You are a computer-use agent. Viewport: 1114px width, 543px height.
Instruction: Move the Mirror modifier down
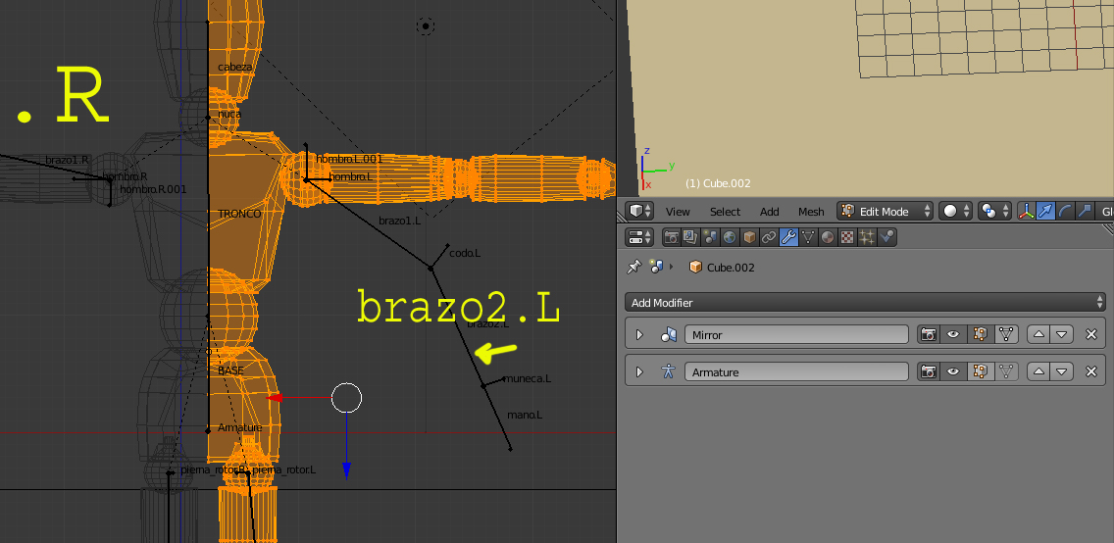pos(1061,334)
